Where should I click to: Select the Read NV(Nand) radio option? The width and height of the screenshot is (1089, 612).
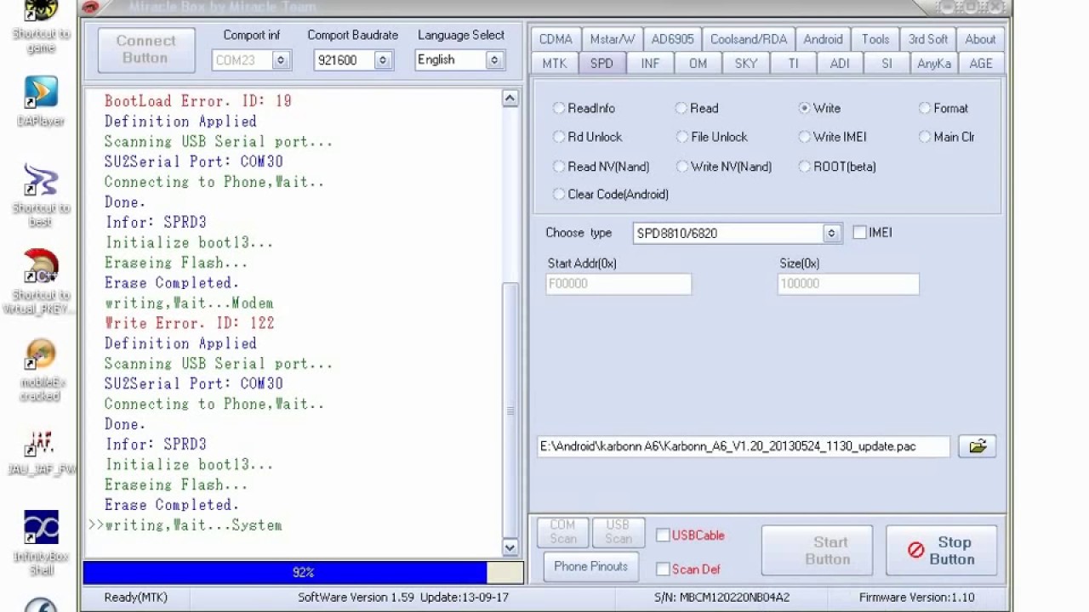pyautogui.click(x=601, y=167)
